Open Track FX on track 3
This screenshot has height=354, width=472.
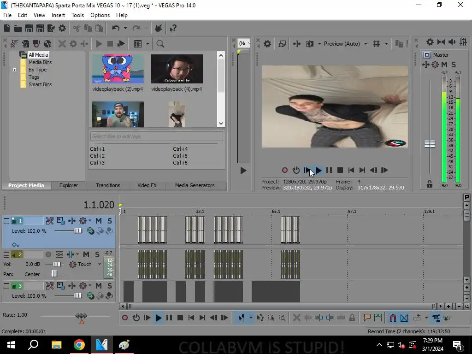83,286
